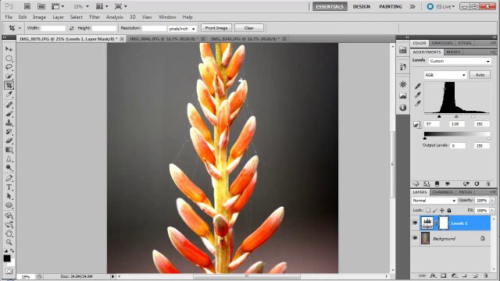Open the Normal blend mode dropdown

pyautogui.click(x=434, y=201)
